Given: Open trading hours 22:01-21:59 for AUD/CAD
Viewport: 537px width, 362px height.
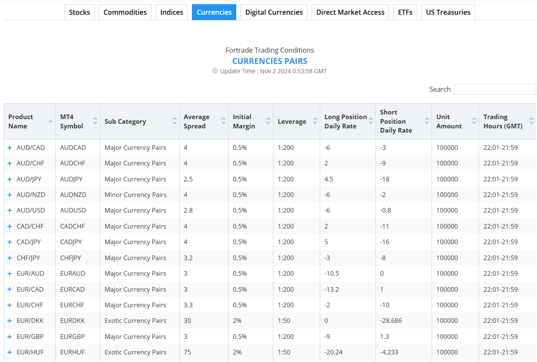Looking at the screenshot, I should [x=500, y=147].
